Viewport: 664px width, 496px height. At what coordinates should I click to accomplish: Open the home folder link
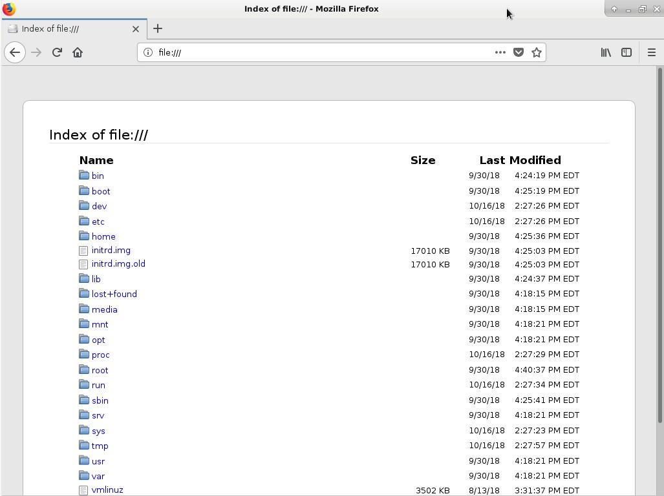click(103, 236)
